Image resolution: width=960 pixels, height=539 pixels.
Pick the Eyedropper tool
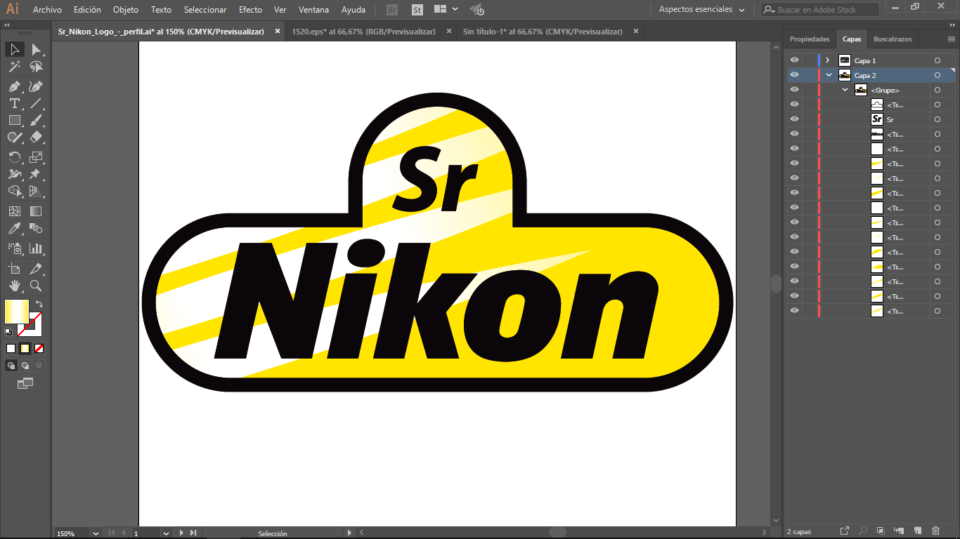click(x=15, y=228)
